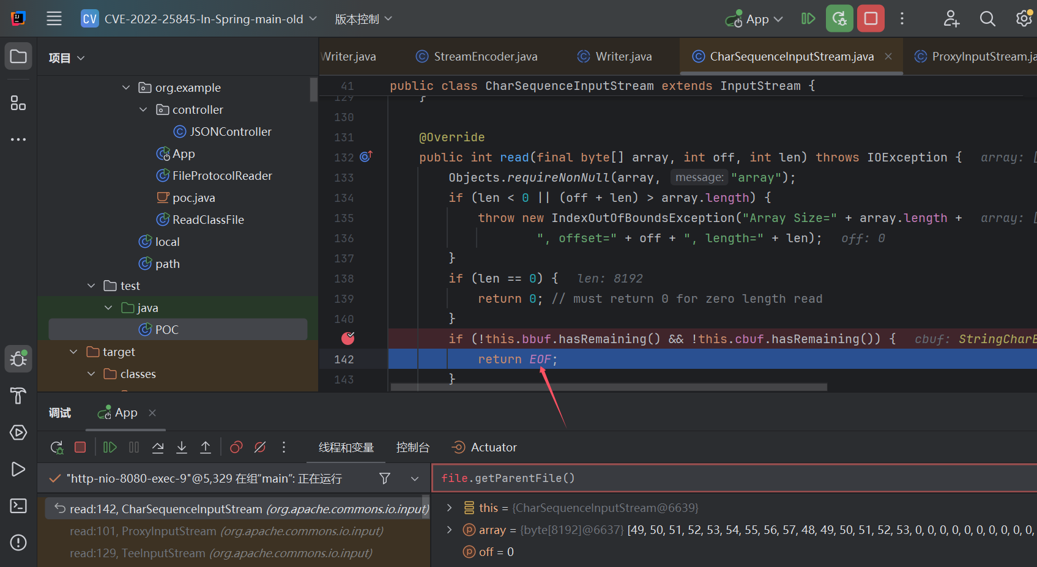1037x567 pixels.
Task: Expand thread selector dropdown chevron
Action: tap(415, 478)
